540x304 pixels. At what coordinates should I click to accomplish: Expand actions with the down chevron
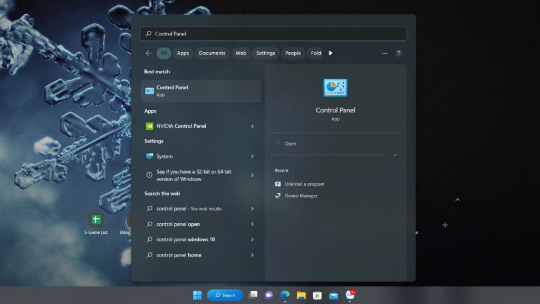[395, 155]
